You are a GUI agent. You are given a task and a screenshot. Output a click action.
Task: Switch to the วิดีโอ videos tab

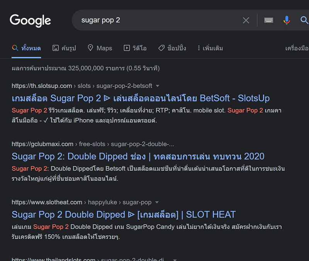(135, 48)
